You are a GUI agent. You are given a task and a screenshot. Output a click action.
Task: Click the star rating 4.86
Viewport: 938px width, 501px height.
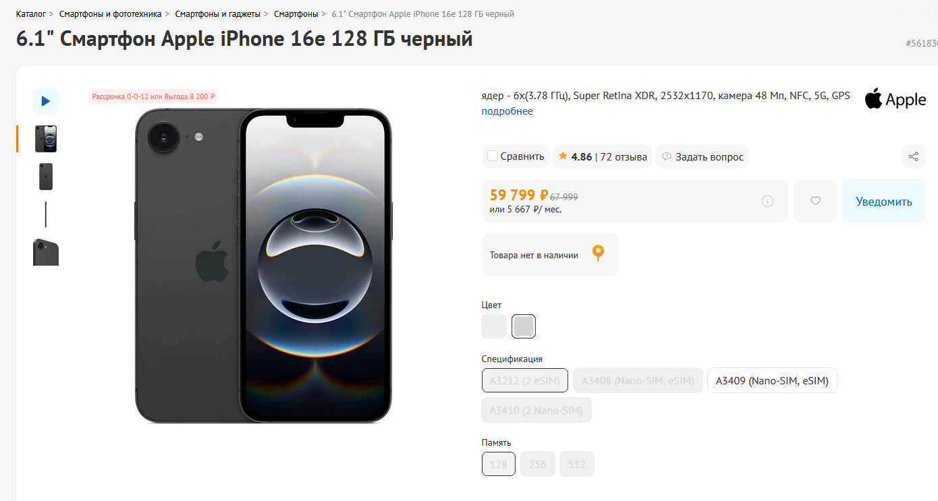tap(575, 156)
